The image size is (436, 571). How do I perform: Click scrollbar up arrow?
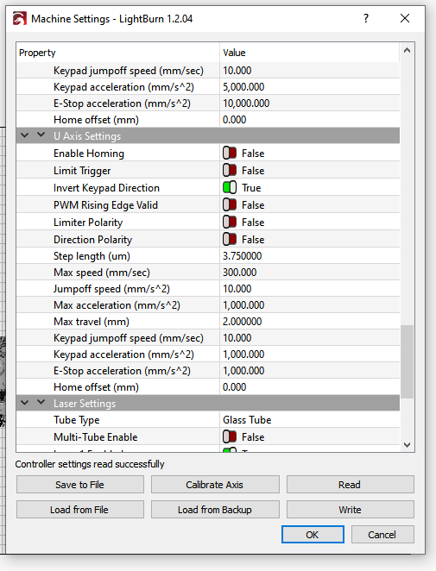click(408, 51)
